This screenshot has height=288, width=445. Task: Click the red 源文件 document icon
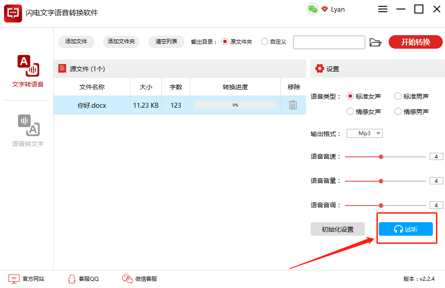62,69
